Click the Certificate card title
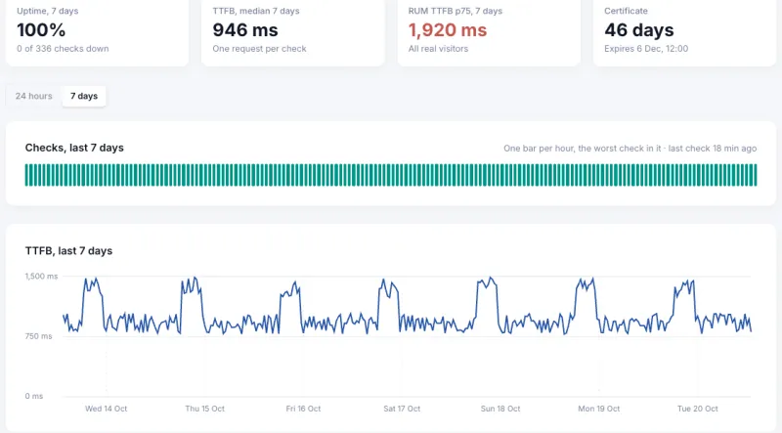 tap(626, 11)
